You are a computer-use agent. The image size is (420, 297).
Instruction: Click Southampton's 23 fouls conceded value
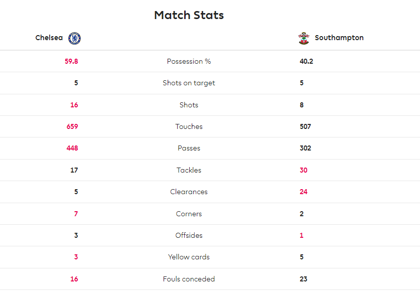pyautogui.click(x=304, y=279)
